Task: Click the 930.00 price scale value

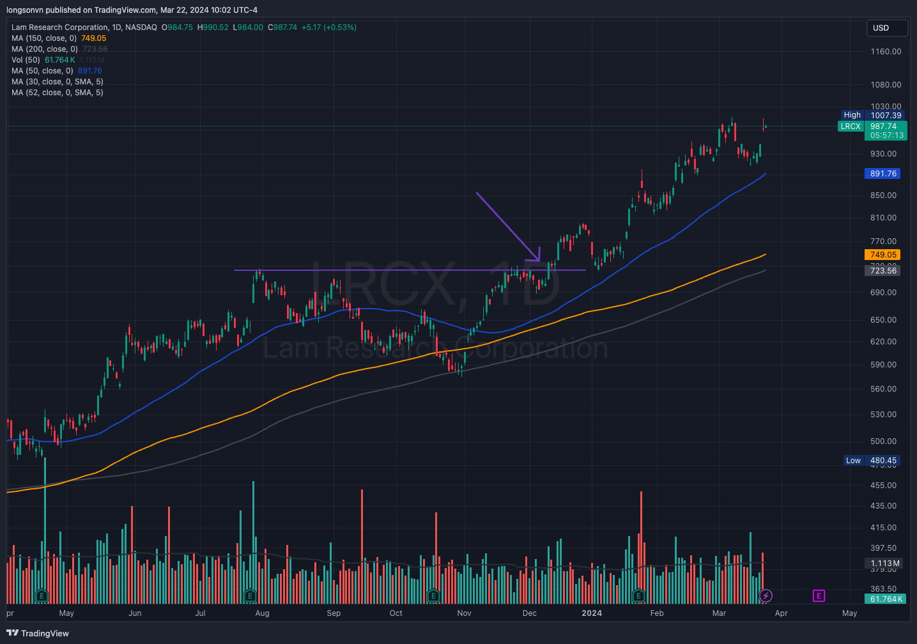Action: pyautogui.click(x=883, y=154)
